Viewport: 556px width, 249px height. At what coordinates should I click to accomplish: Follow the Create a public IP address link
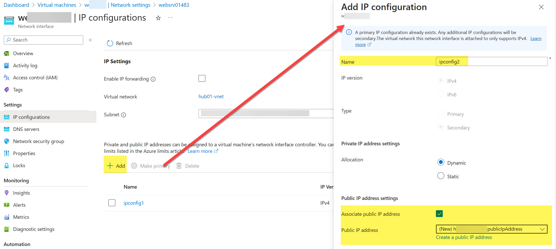pyautogui.click(x=464, y=237)
